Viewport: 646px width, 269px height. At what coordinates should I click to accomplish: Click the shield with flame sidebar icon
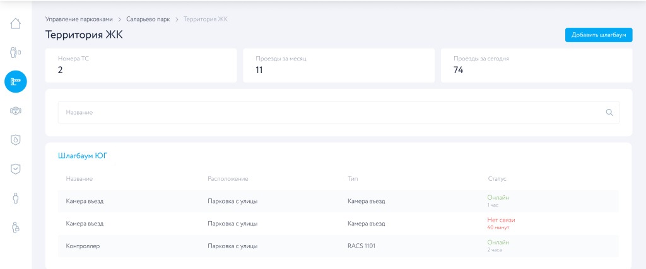point(16,140)
